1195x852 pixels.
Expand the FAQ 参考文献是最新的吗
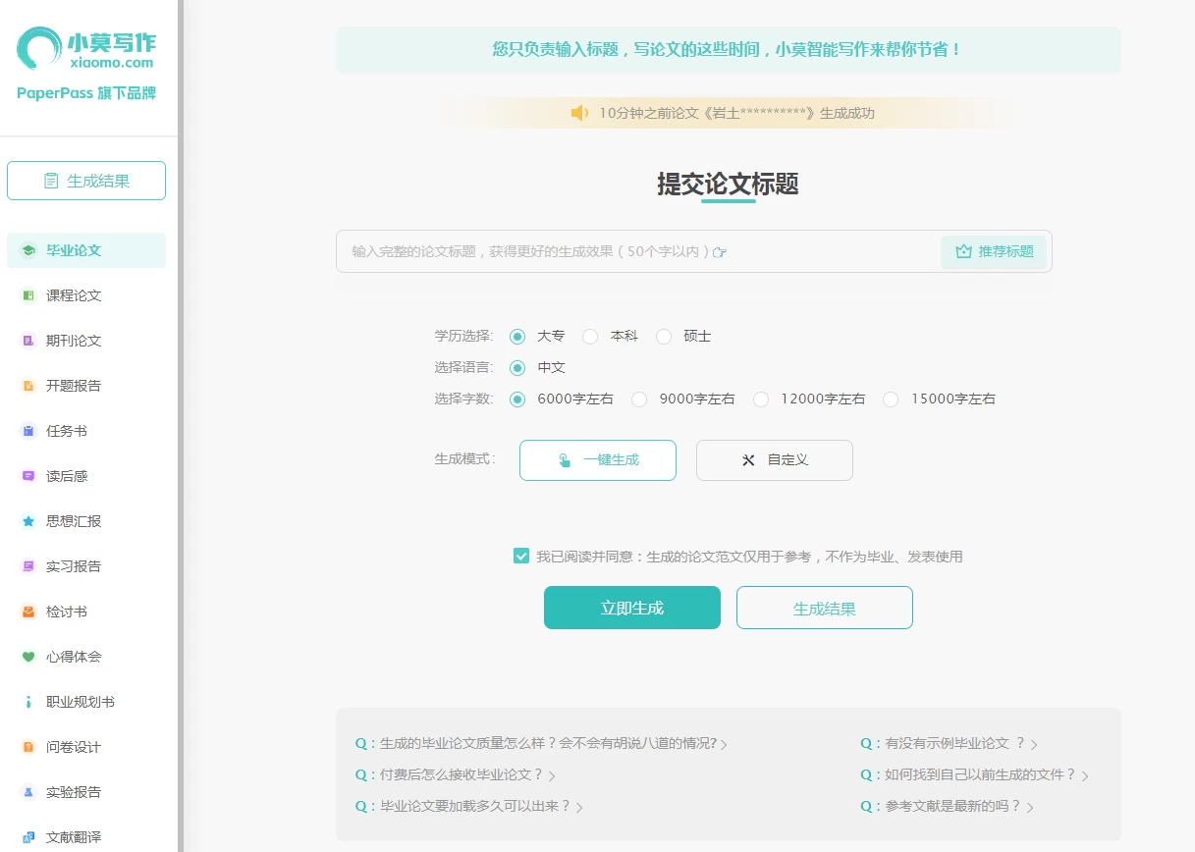tap(947, 807)
